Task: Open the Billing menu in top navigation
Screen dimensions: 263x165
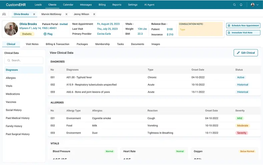Action: tap(102, 5)
